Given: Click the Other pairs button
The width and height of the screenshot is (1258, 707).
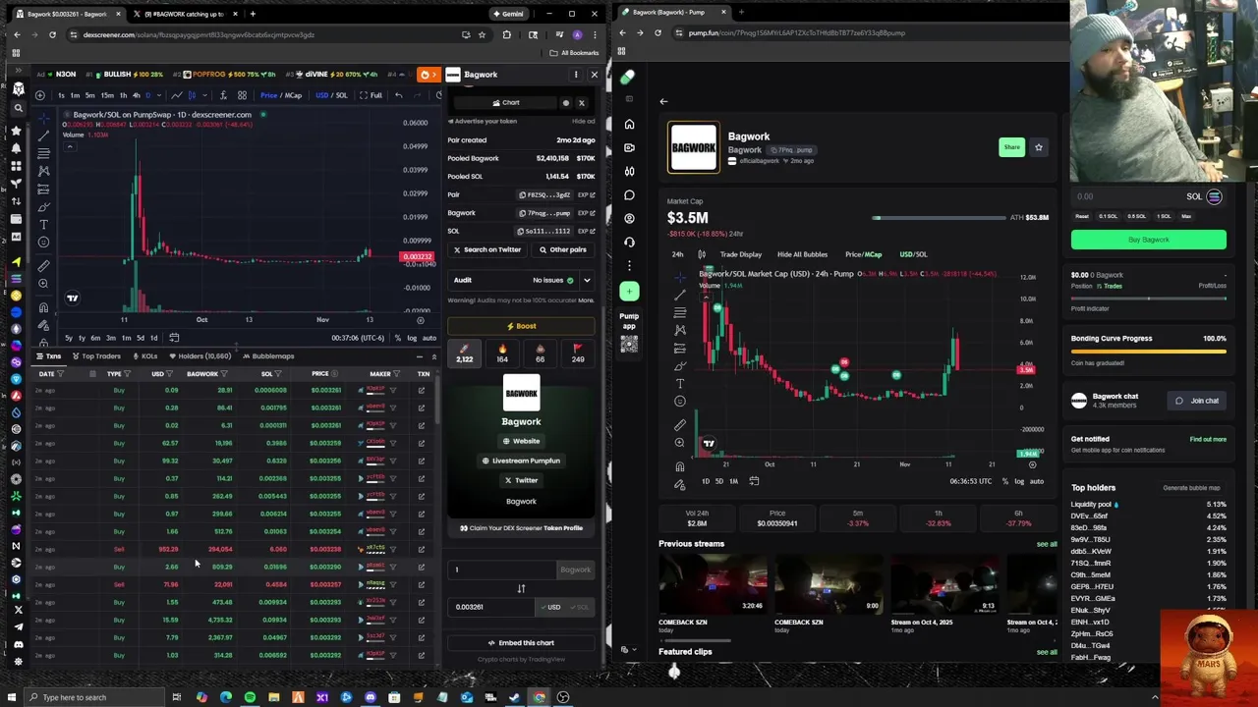Looking at the screenshot, I should [561, 249].
